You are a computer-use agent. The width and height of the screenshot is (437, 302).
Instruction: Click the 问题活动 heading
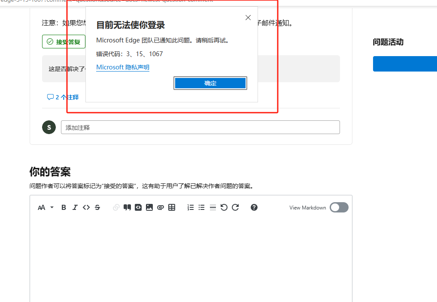(388, 42)
